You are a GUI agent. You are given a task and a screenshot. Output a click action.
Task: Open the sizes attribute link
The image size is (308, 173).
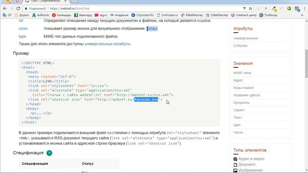pos(23,28)
